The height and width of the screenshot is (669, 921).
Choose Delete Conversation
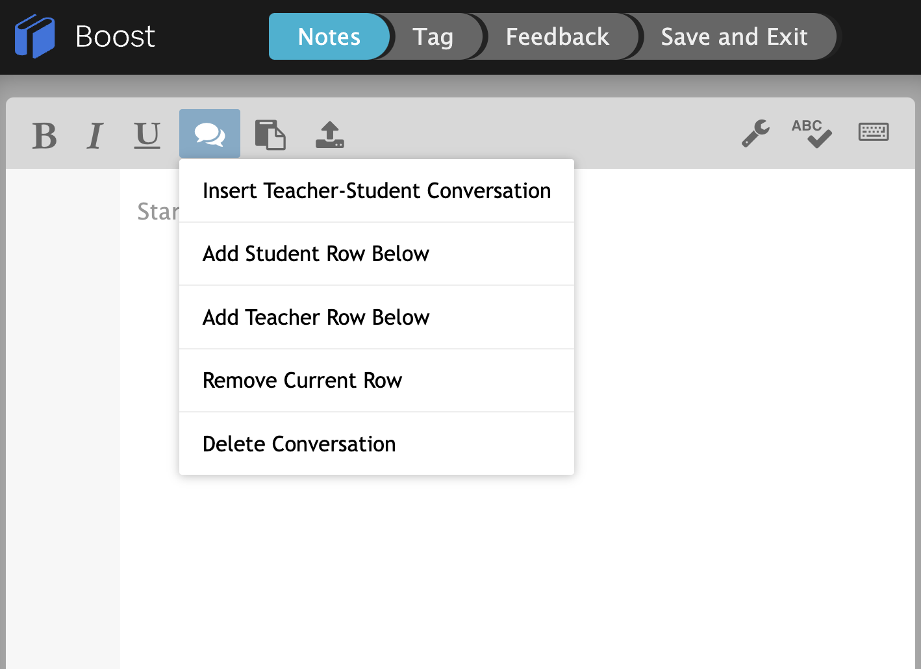[377, 444]
